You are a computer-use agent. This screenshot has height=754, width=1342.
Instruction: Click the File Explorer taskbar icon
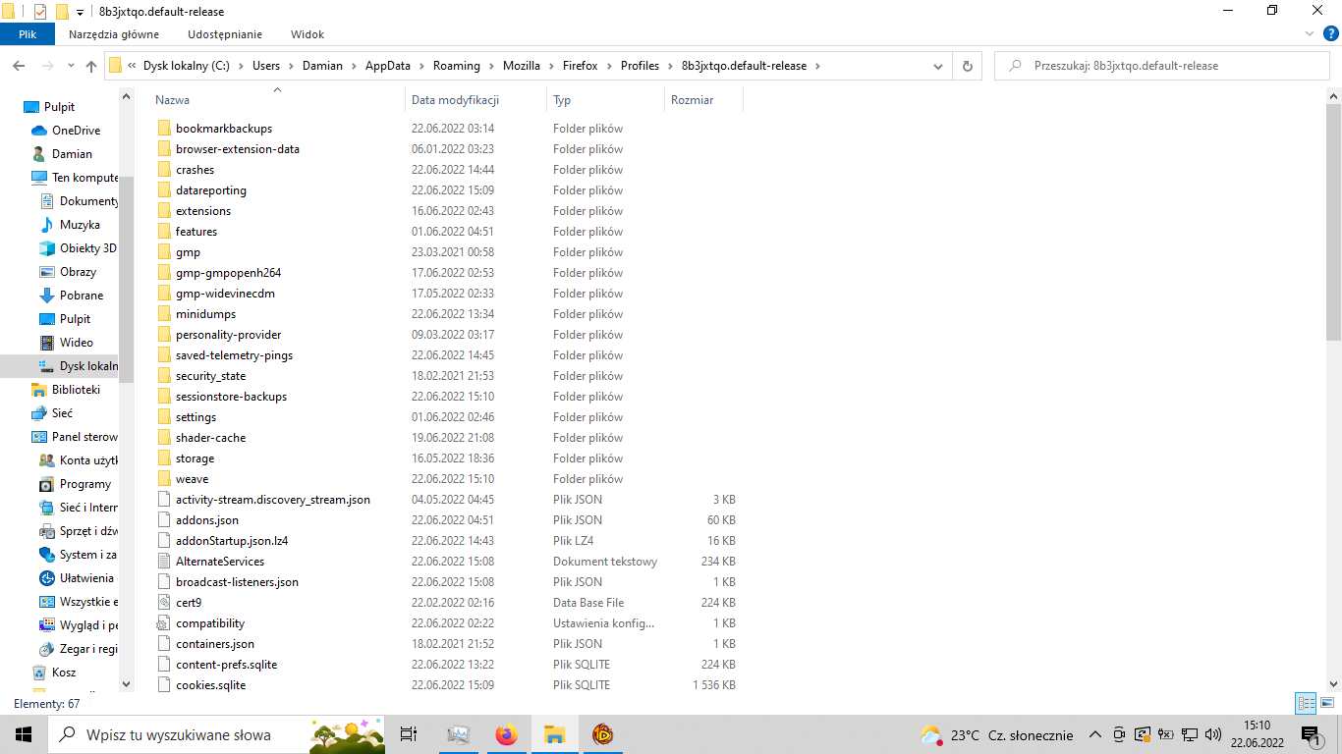554,734
